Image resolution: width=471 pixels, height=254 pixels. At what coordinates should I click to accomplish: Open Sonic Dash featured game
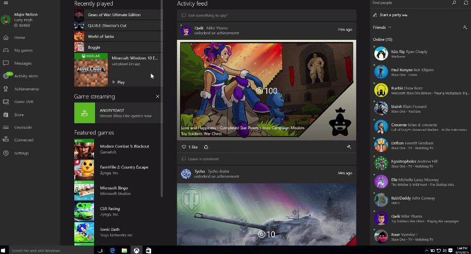(x=118, y=232)
